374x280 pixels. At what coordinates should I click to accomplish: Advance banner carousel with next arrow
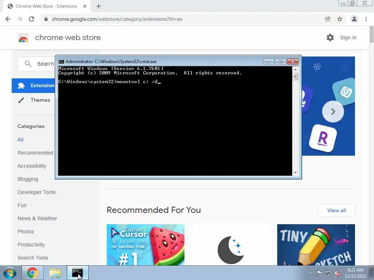click(x=333, y=112)
